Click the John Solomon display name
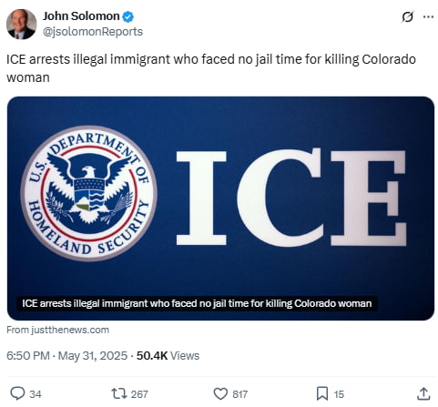 coord(81,16)
